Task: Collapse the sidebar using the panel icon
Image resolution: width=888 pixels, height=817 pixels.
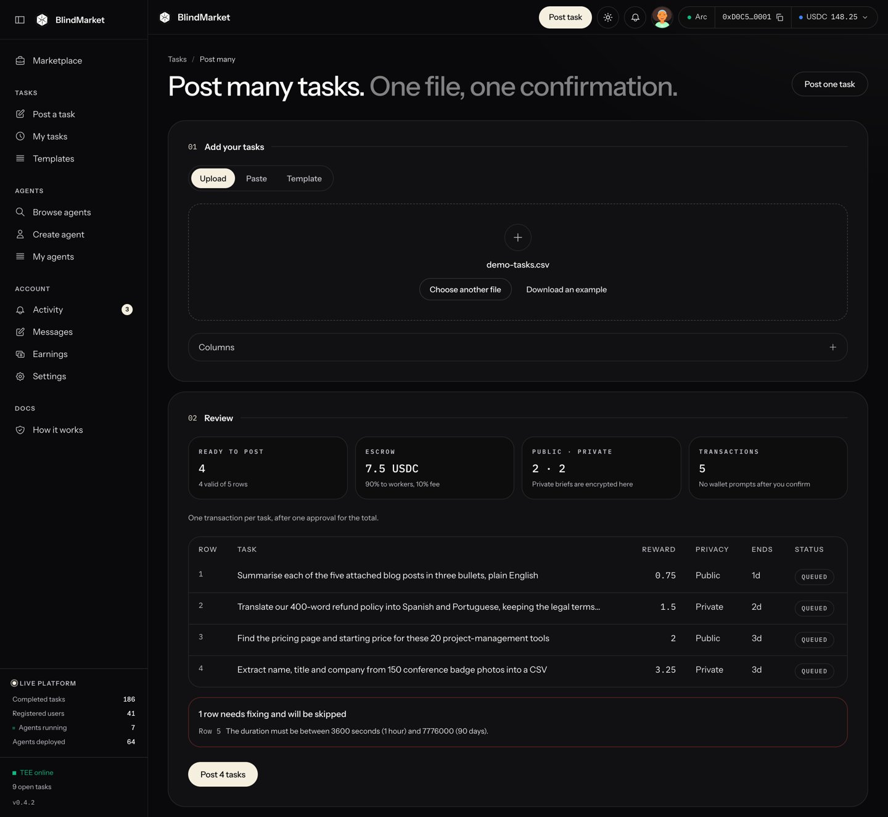Action: click(x=20, y=20)
